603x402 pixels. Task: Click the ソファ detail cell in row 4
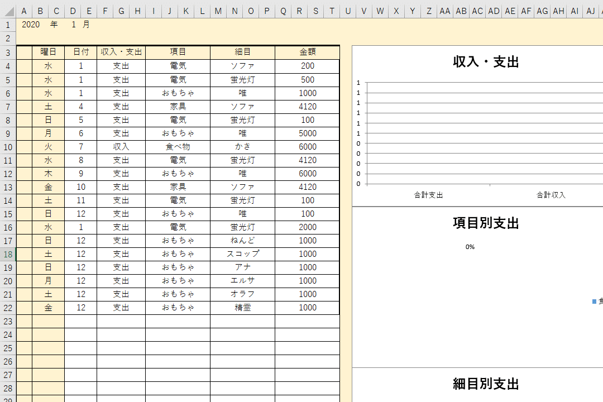[x=243, y=66]
